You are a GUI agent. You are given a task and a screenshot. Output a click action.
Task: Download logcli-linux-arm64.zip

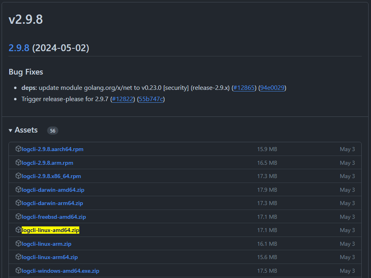[x=49, y=257]
